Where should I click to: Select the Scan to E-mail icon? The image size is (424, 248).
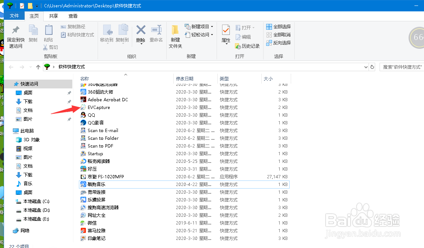[x=83, y=131]
